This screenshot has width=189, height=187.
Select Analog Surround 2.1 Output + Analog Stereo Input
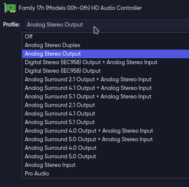(106, 80)
